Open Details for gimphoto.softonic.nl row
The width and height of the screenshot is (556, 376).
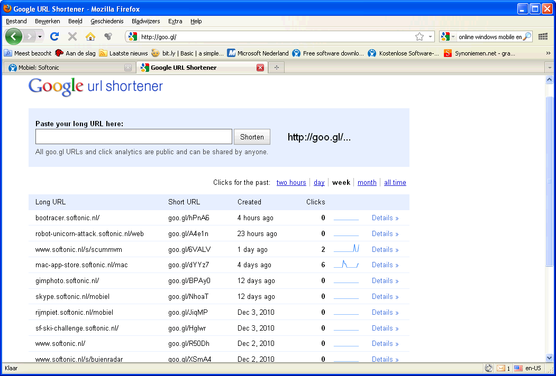[385, 281]
